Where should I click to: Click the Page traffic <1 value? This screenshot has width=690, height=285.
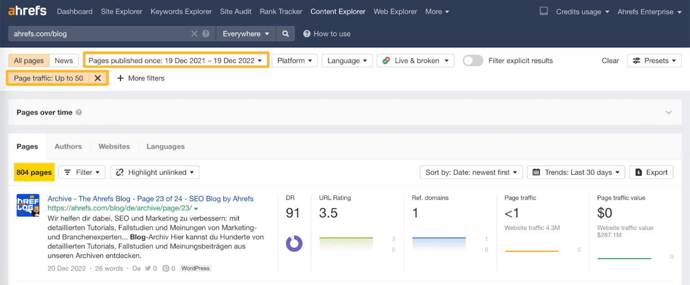click(512, 213)
